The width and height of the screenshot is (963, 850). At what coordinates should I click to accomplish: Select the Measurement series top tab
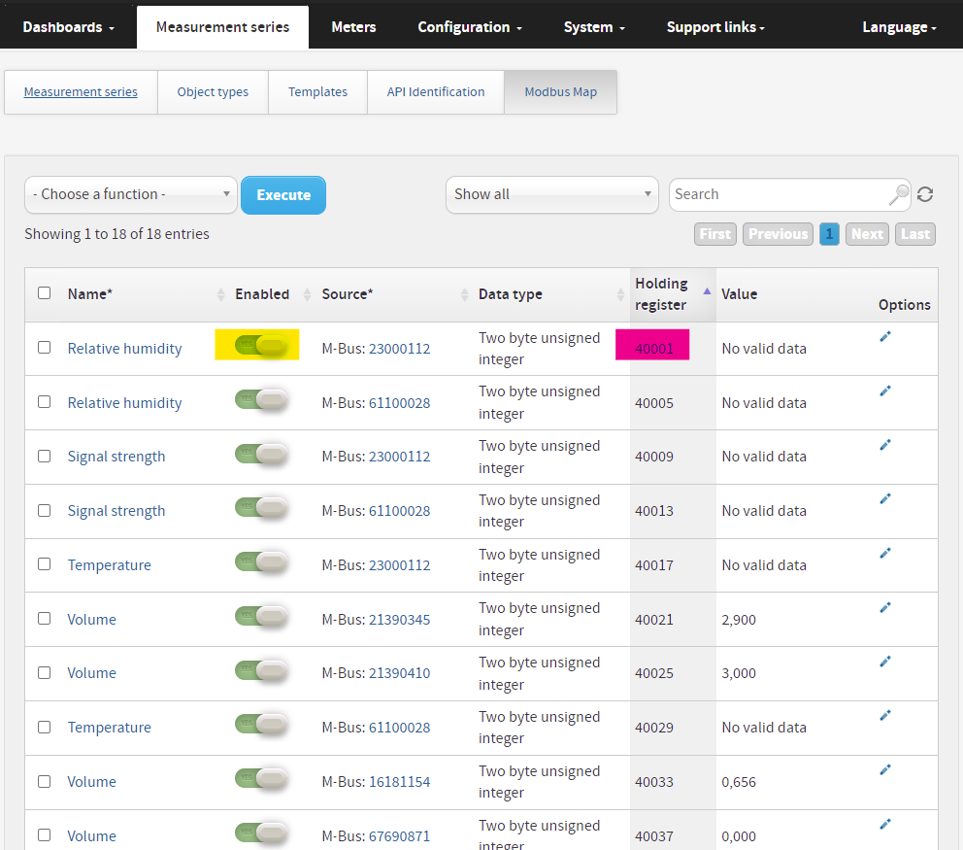pos(222,27)
